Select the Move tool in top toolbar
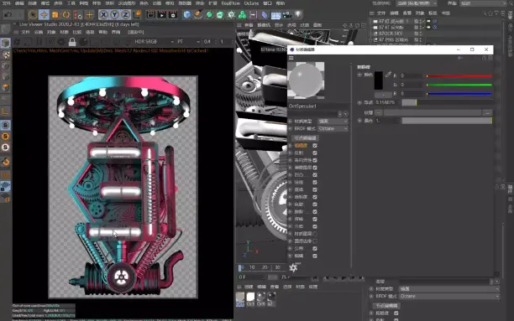 pos(44,15)
